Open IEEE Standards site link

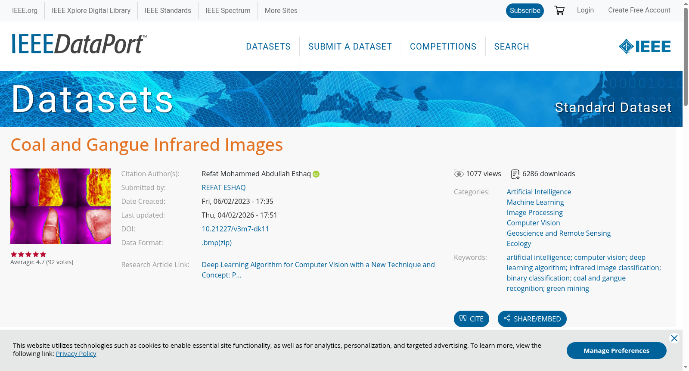tap(168, 10)
